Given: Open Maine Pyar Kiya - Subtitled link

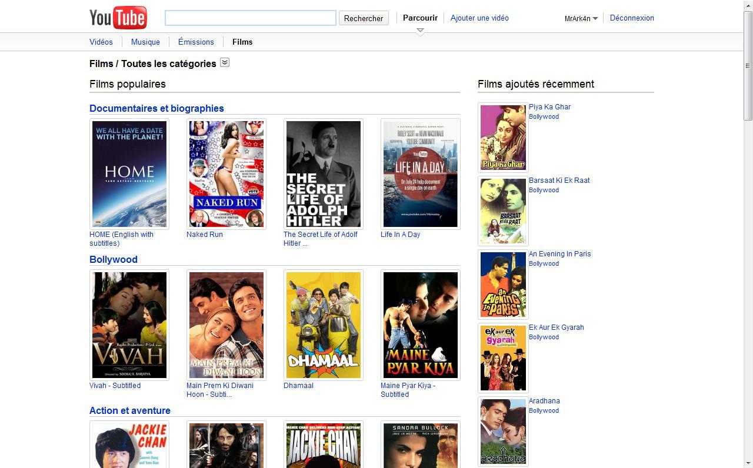Looking at the screenshot, I should coord(408,390).
